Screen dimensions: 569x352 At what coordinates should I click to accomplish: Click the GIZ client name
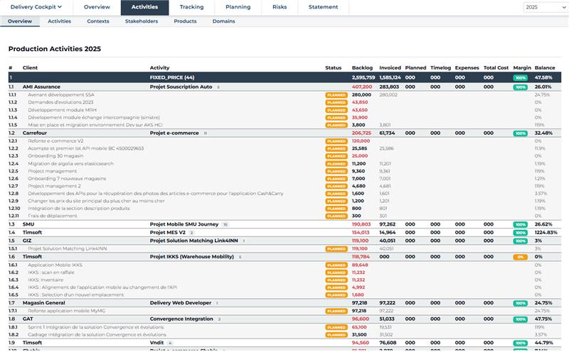pos(27,241)
